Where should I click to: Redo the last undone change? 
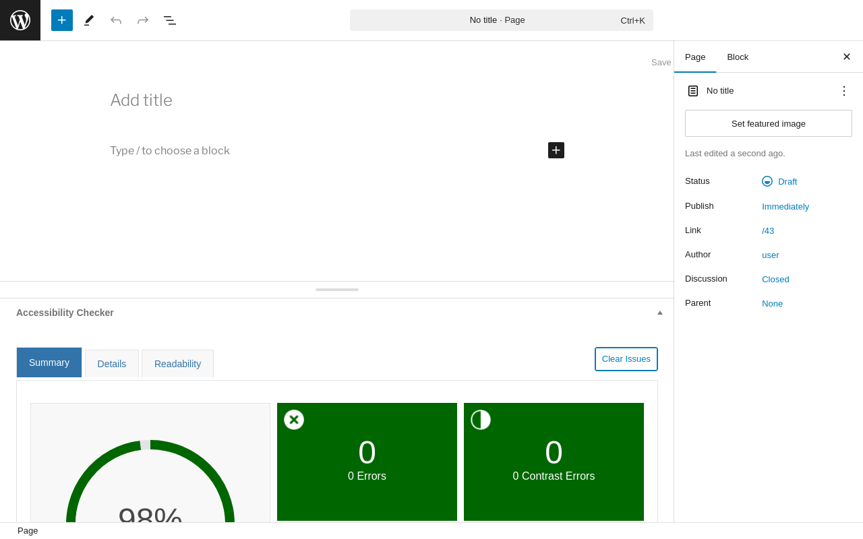[143, 20]
